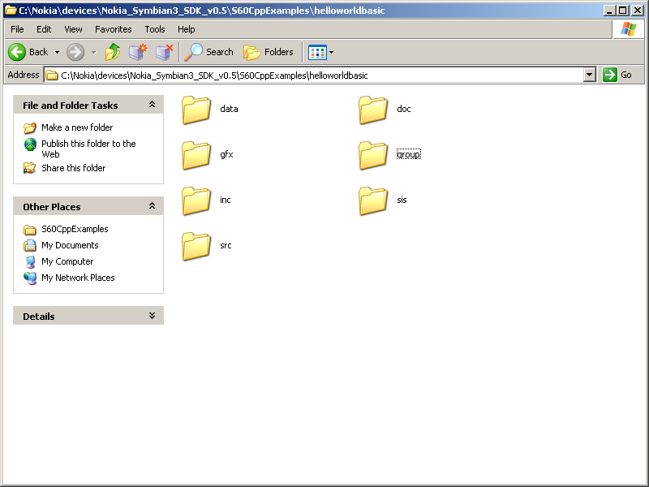This screenshot has height=487, width=649.
Task: Open My Computer link
Action: click(x=67, y=261)
